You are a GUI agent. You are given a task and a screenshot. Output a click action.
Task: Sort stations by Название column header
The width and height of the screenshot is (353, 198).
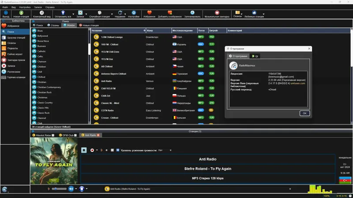click(x=118, y=30)
